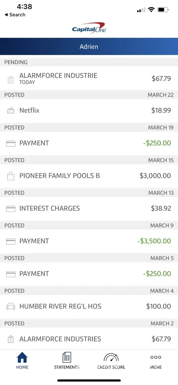The height and width of the screenshot is (385, 178).
Task: Tap the shopping bag icon beside Pioneer Family Pools
Action: click(x=10, y=176)
